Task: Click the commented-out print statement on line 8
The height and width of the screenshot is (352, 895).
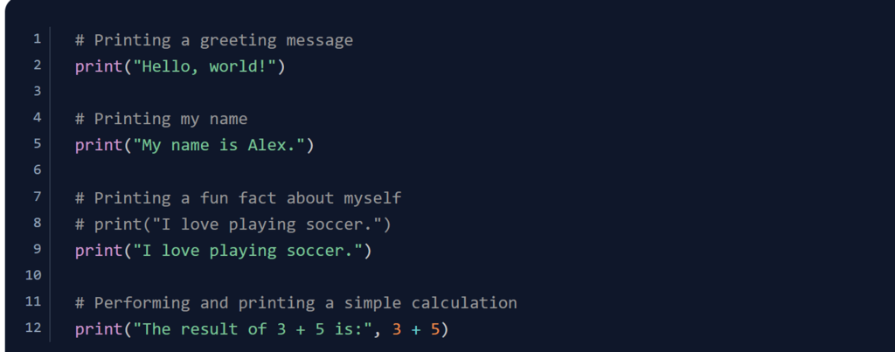Action: 232,224
